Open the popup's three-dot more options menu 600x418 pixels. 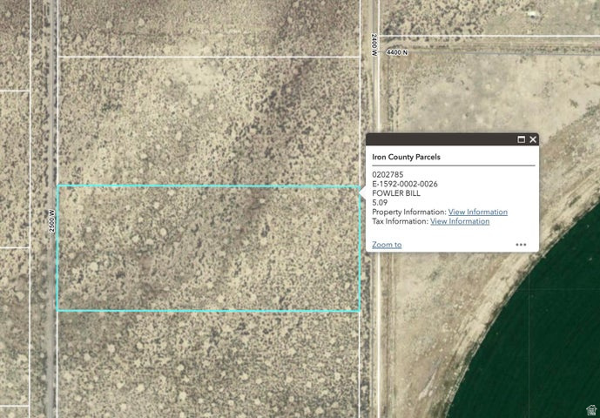[521, 245]
